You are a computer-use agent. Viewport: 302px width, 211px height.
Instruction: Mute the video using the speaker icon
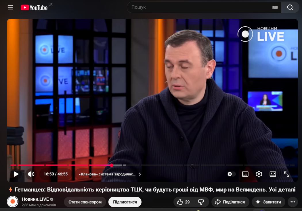pyautogui.click(x=31, y=174)
